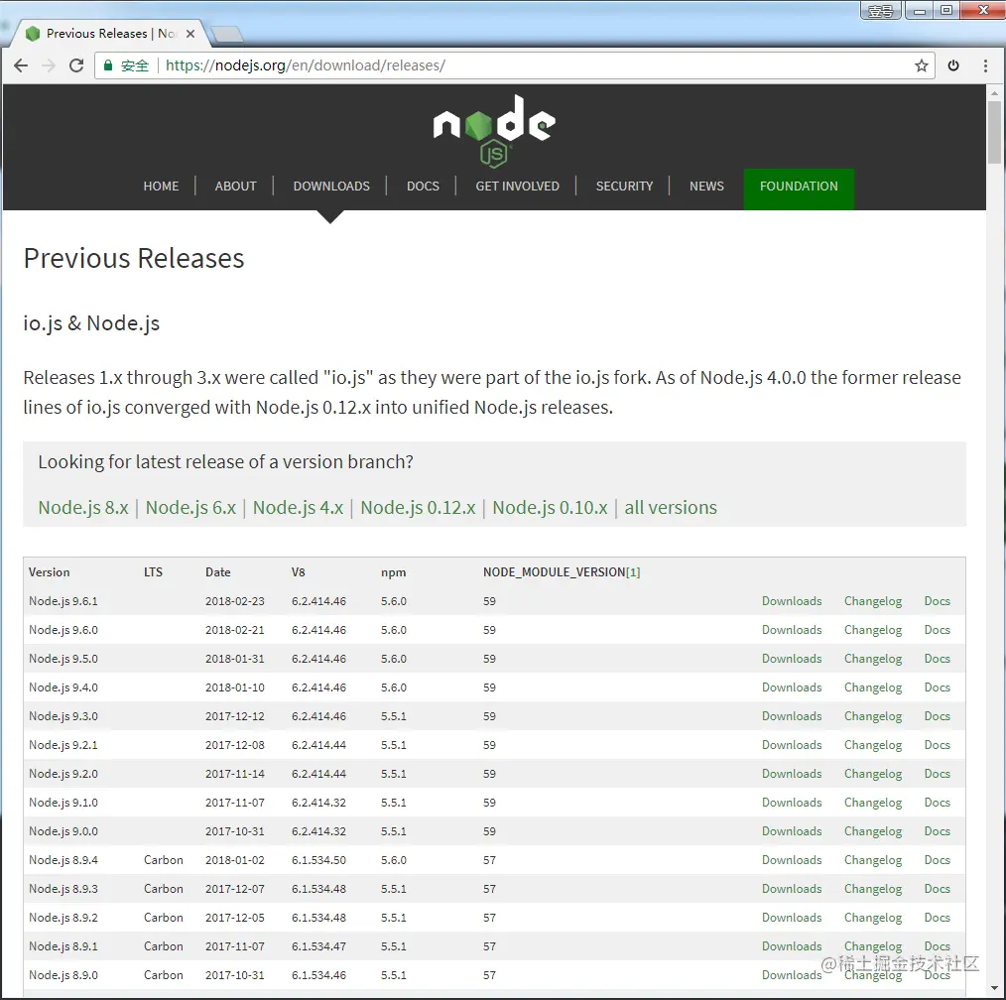Follow the Node.js 6.x branch link
The image size is (1006, 1000).
(190, 507)
